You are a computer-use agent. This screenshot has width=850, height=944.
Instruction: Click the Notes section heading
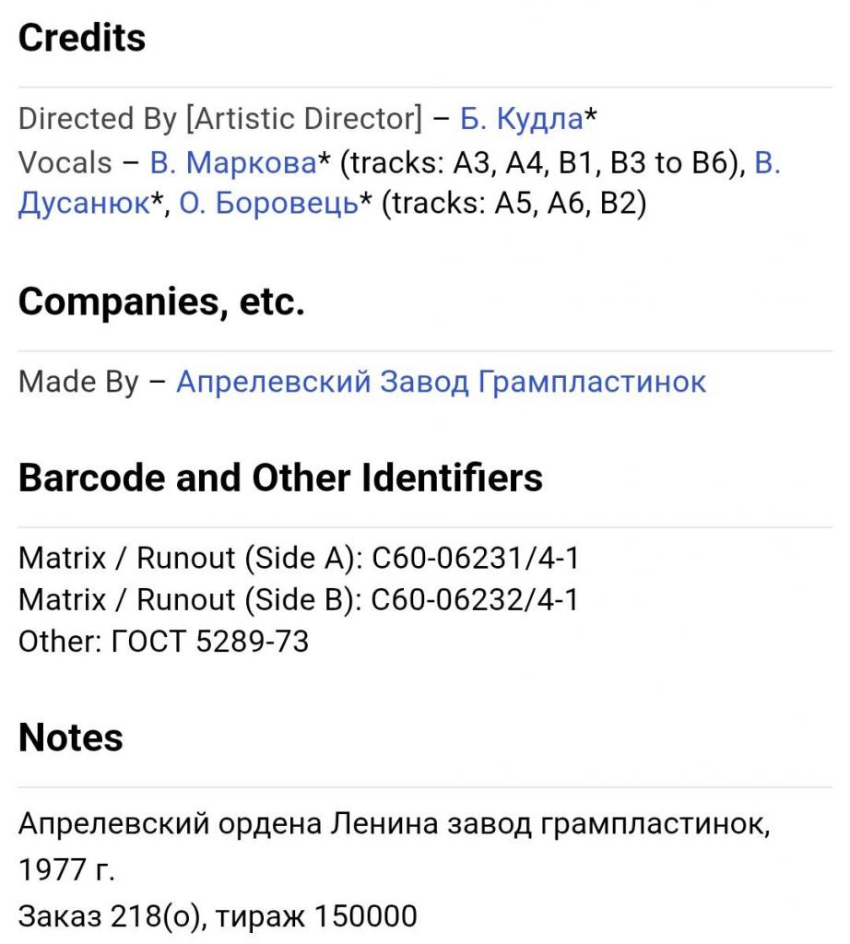[71, 737]
